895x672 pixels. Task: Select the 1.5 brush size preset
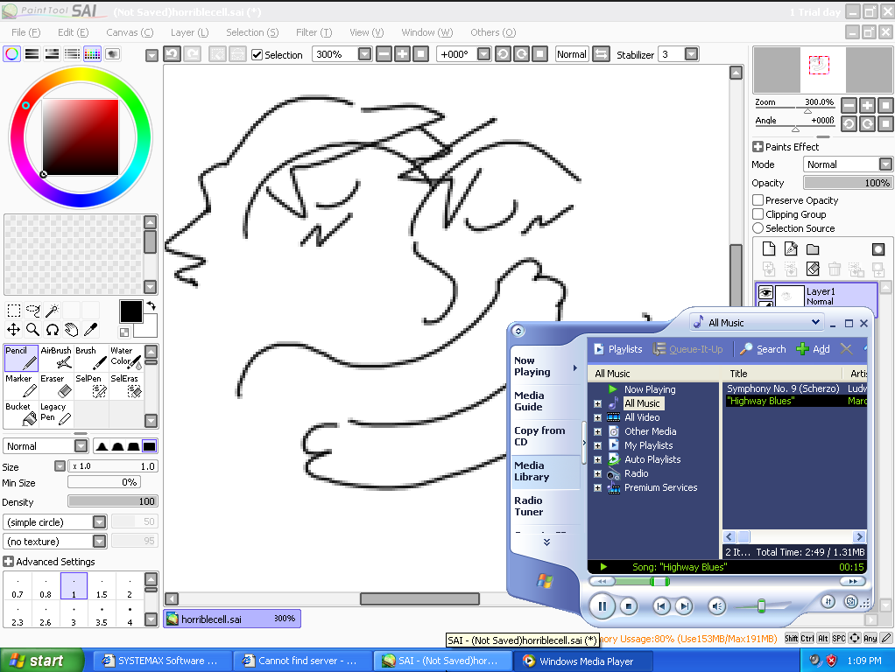pyautogui.click(x=102, y=588)
